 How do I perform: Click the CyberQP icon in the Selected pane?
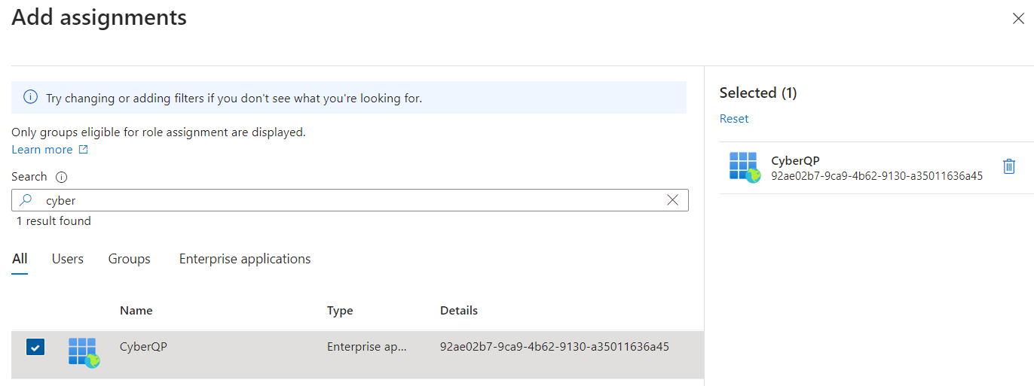point(745,167)
